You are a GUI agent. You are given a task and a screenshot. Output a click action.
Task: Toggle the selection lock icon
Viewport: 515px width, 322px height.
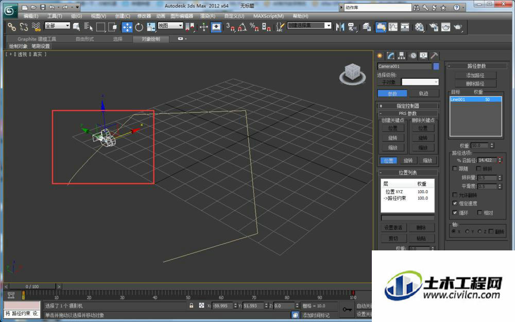pyautogui.click(x=191, y=306)
